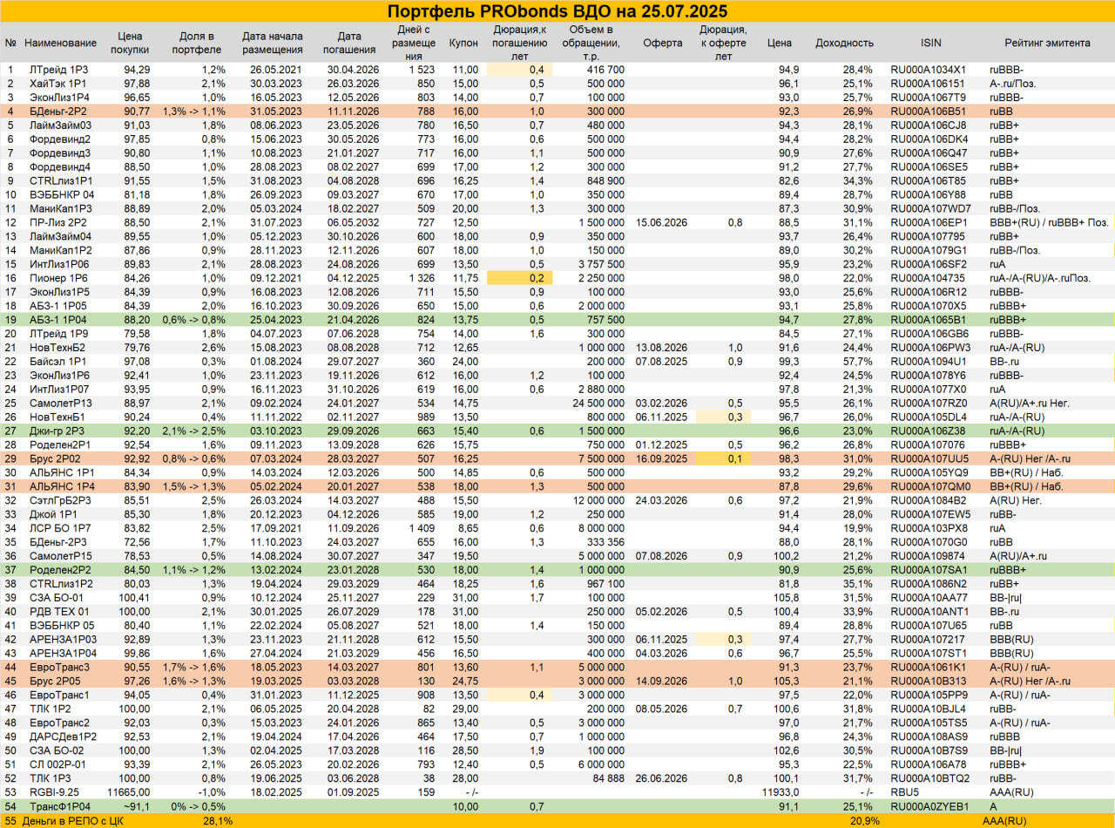Click ISIN "RU000A107RZ0" for СамолетР13
Screen dimensions: 1115x828
(928, 404)
